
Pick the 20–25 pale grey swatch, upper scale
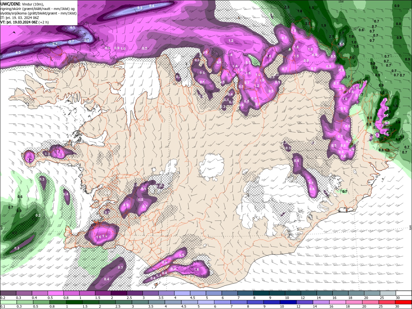[372, 293]
